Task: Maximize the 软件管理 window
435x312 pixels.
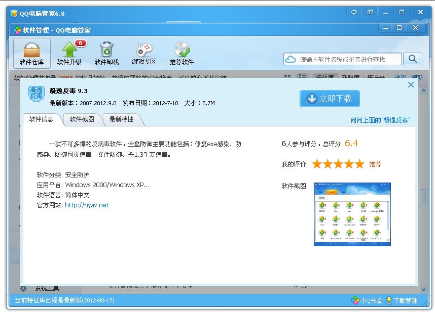Action: [x=399, y=28]
